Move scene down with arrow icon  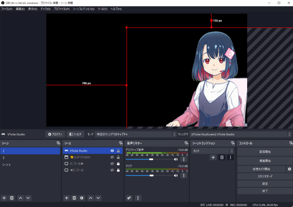(x=28, y=198)
